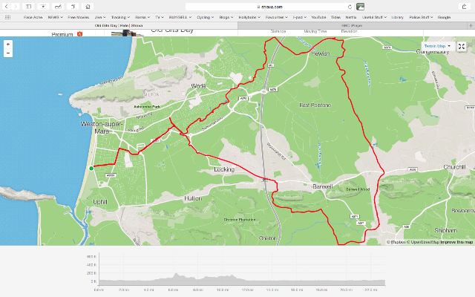
Task: Open the Terrain Map dropdown
Action: tap(437, 46)
